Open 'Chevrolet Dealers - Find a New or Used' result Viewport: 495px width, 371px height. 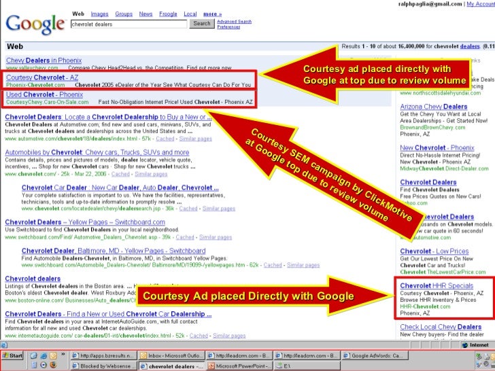click(x=108, y=314)
